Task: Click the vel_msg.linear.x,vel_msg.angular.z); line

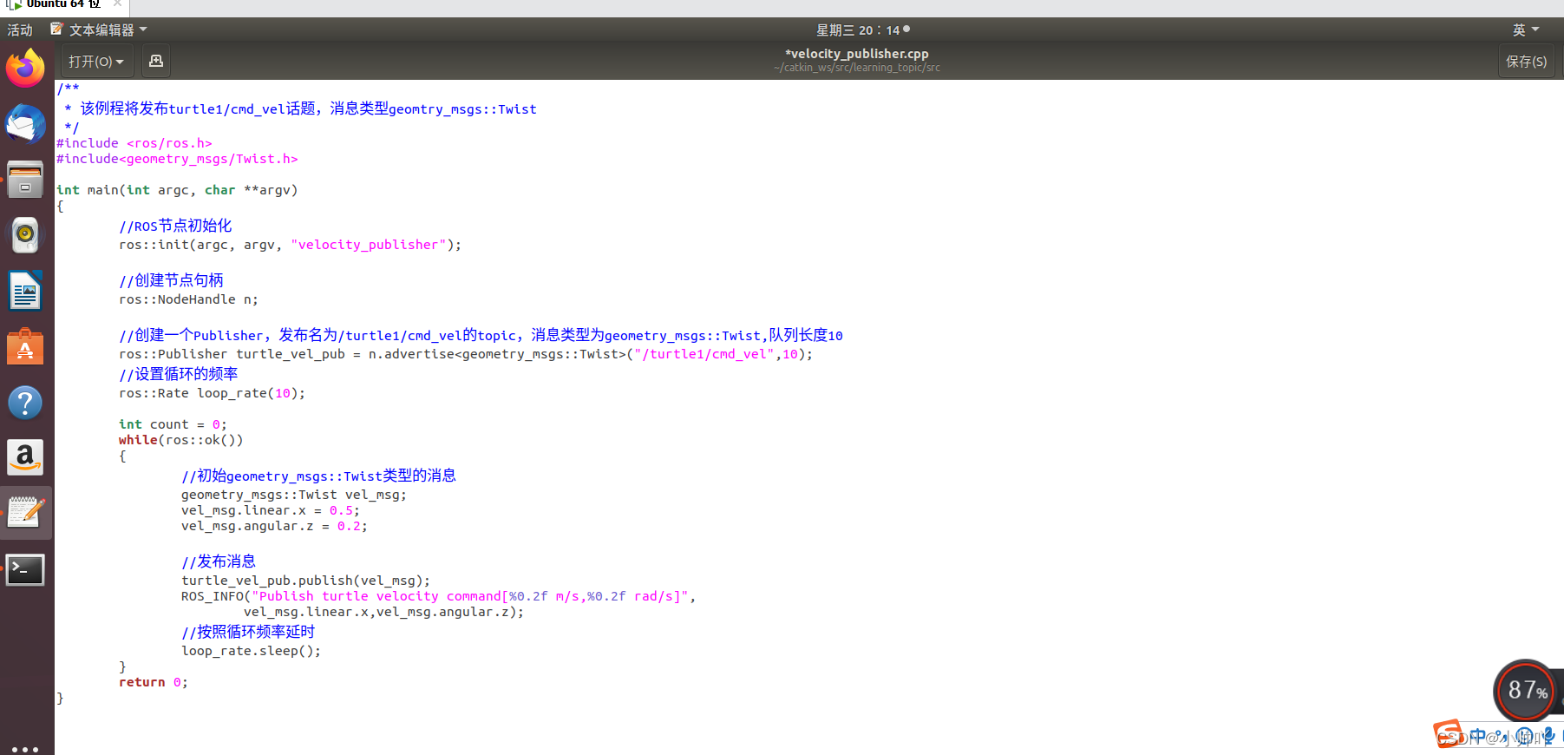Action: [383, 612]
